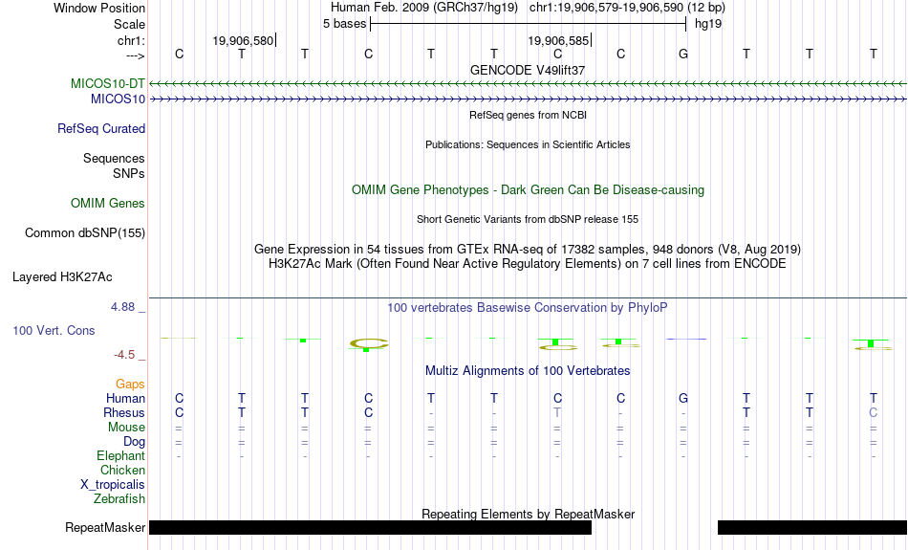Image resolution: width=908 pixels, height=550 pixels.
Task: Click the SNPs track label
Action: pos(129,173)
